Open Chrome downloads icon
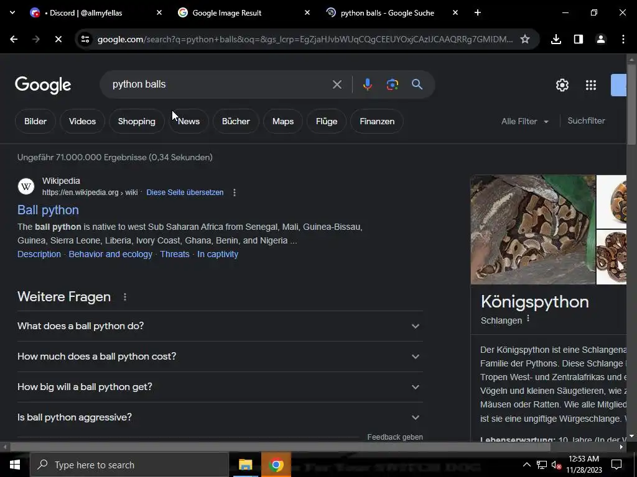The image size is (637, 477). tap(556, 39)
